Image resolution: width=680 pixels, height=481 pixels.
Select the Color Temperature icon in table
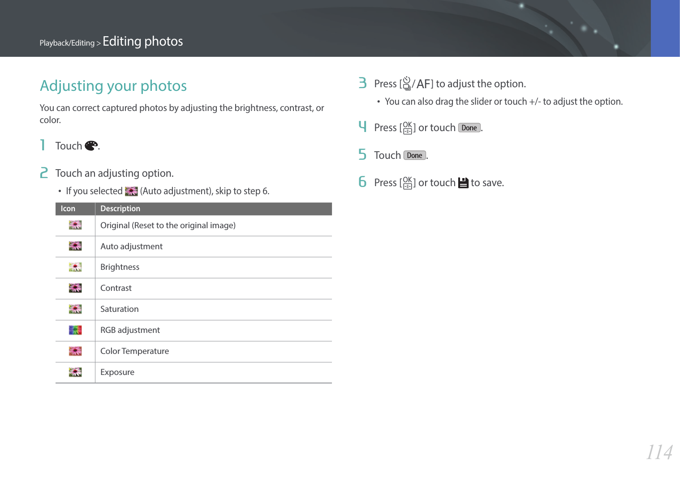click(75, 351)
